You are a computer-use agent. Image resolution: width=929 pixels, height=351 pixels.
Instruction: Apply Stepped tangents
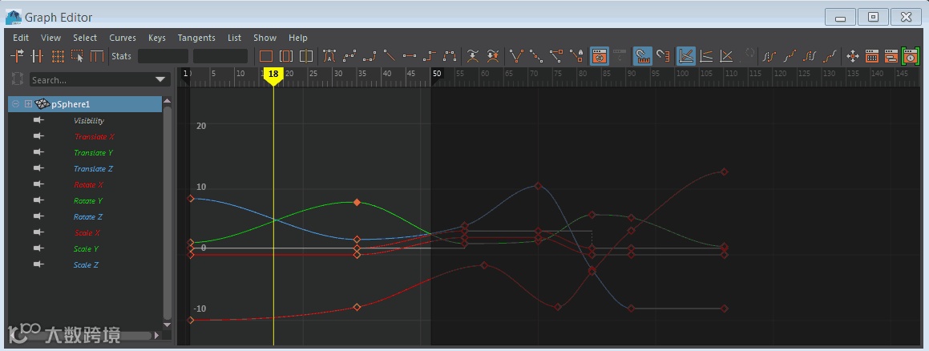click(x=430, y=56)
